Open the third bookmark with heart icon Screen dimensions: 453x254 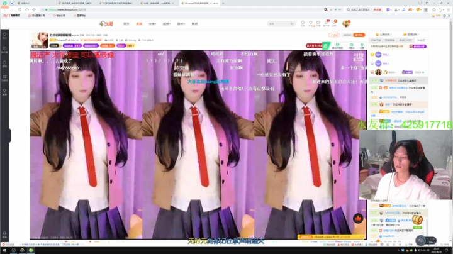(x=59, y=16)
